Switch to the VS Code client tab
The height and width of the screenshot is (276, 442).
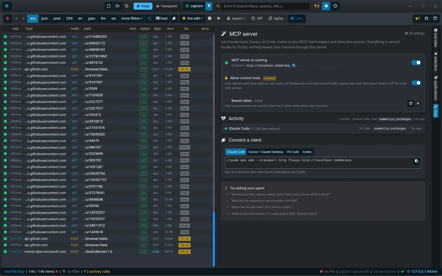(293, 152)
